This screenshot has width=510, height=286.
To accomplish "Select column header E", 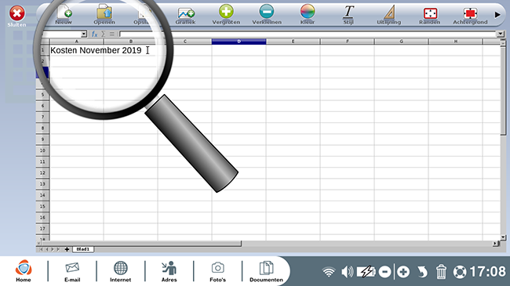I will (293, 42).
